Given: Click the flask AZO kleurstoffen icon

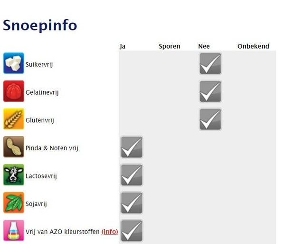Looking at the screenshot, I should (x=14, y=231).
